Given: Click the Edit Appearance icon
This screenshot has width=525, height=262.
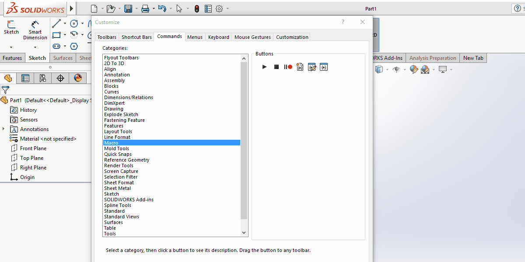Looking at the screenshot, I should click(x=413, y=69).
